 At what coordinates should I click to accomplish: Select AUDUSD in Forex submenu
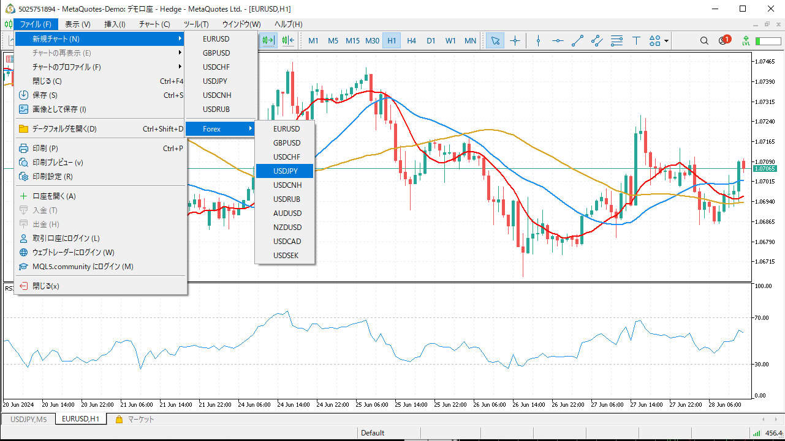[x=285, y=213]
